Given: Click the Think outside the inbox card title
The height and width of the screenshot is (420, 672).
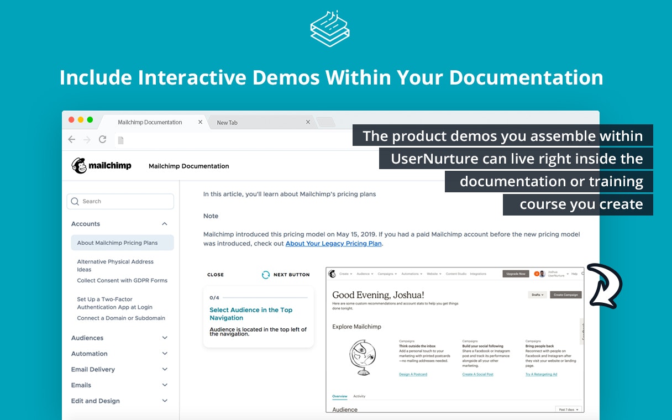Looking at the screenshot, I should (x=418, y=346).
